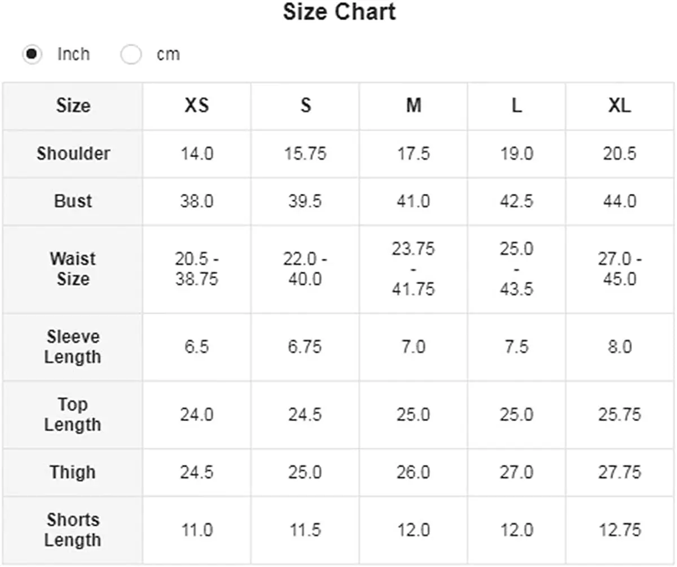Click the Size Chart heading

339,12
